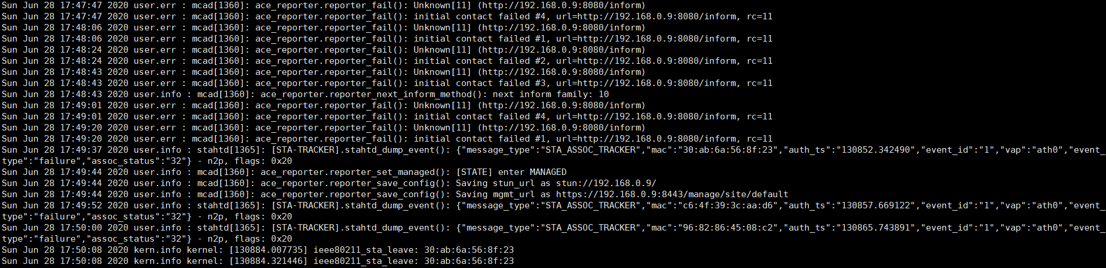The image size is (1106, 268).
Task: Click the auth_ts value 130852.342490
Action: pos(879,150)
